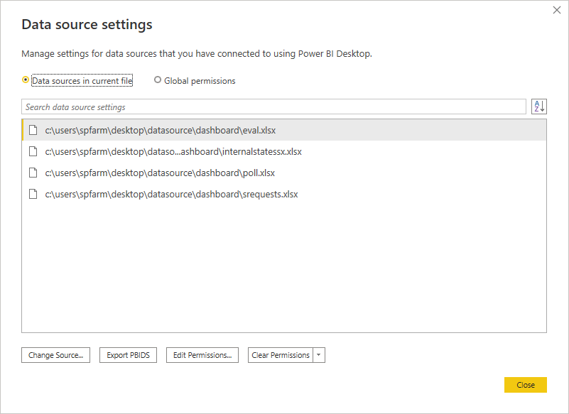The width and height of the screenshot is (569, 414).
Task: Dismiss dialog with the X button
Action: click(556, 10)
